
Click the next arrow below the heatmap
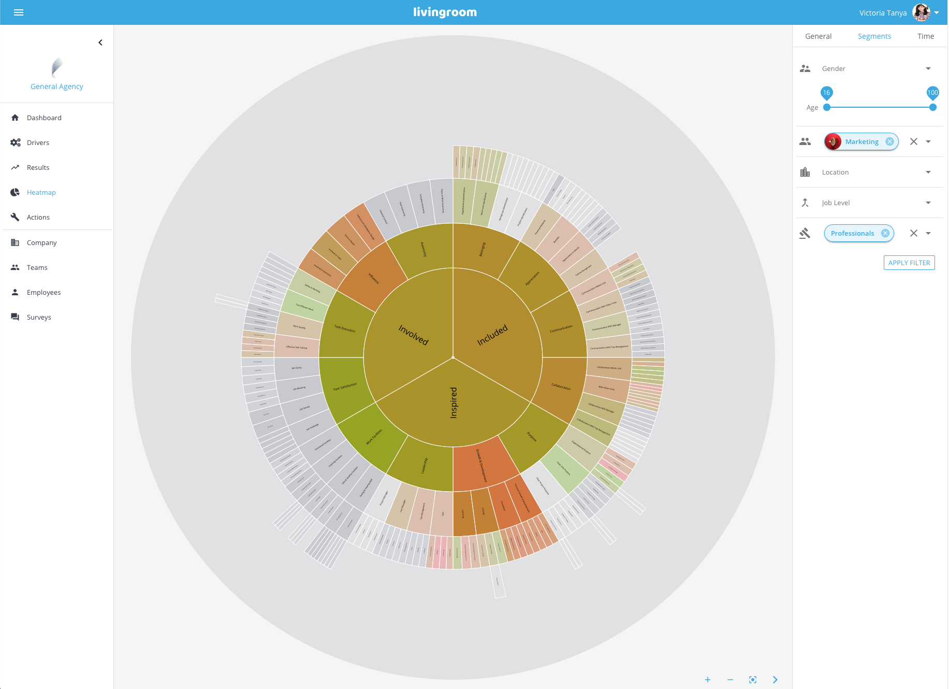tap(775, 680)
